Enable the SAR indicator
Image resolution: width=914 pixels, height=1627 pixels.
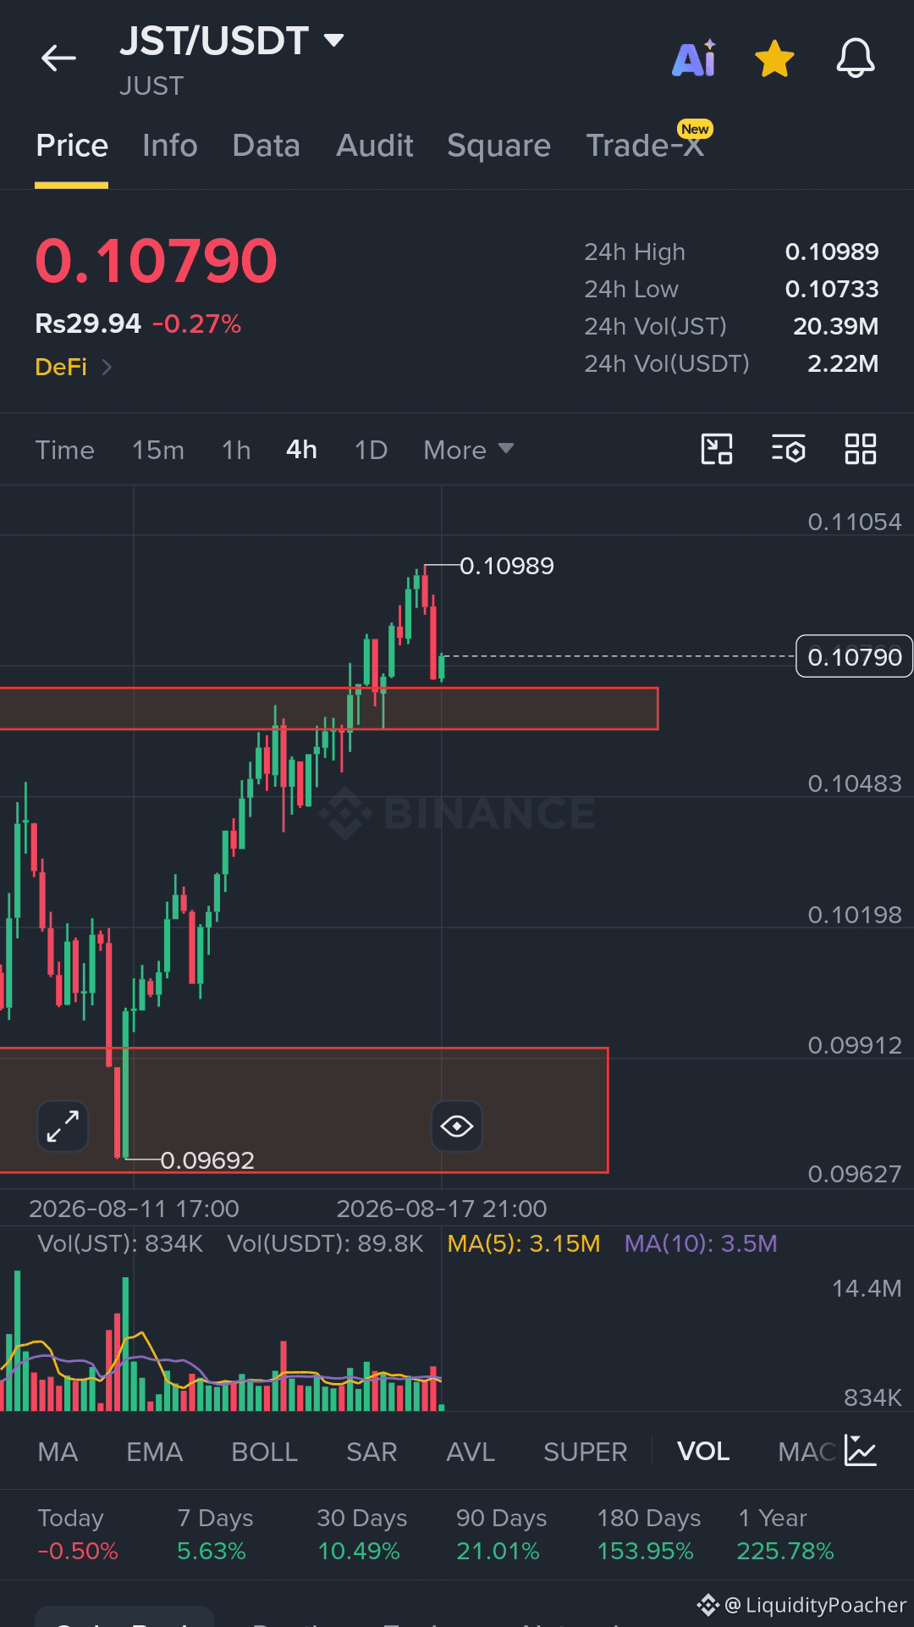click(372, 1452)
